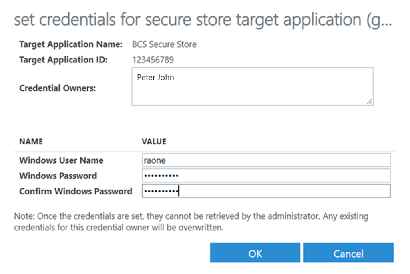
Task: Click the Windows Password label
Action: [x=58, y=176]
